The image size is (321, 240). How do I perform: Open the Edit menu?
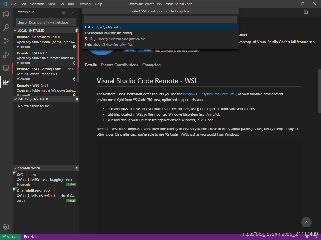(23, 4)
